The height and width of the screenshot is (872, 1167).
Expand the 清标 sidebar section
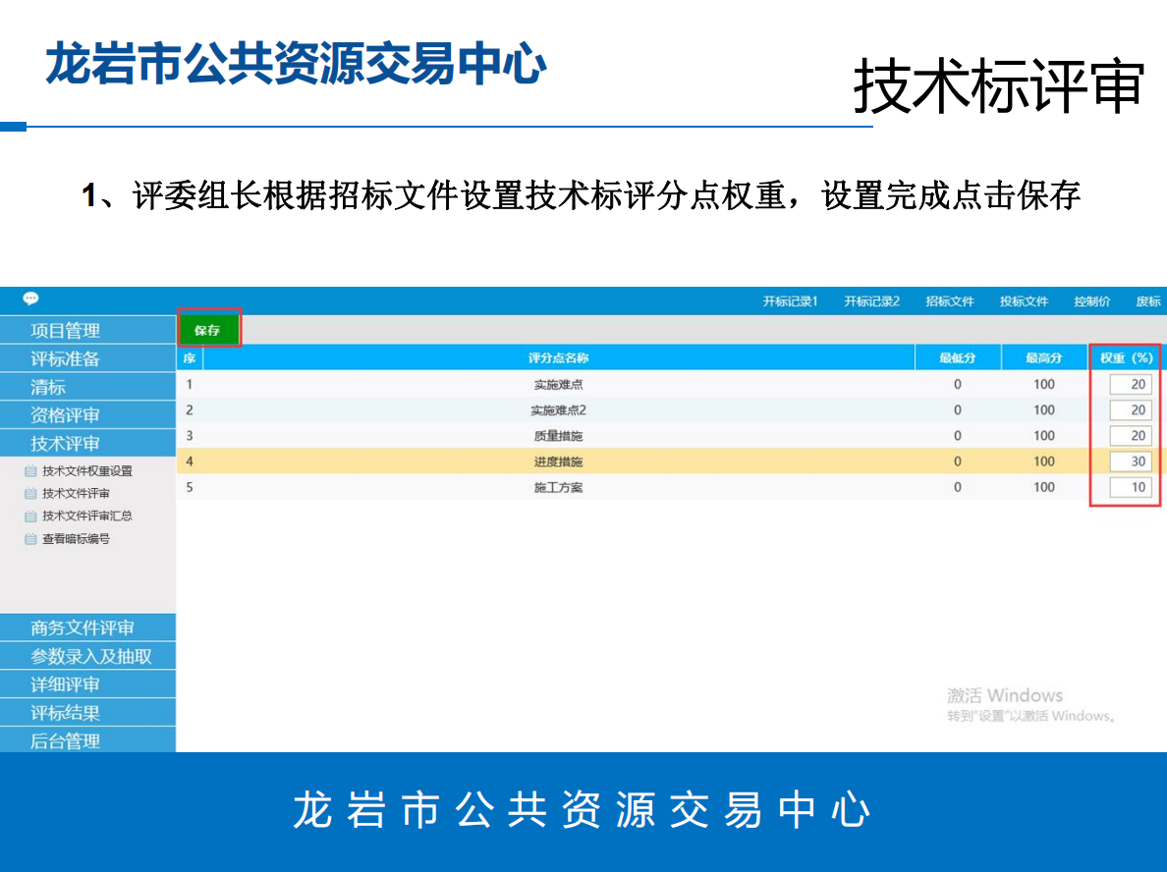[x=87, y=386]
